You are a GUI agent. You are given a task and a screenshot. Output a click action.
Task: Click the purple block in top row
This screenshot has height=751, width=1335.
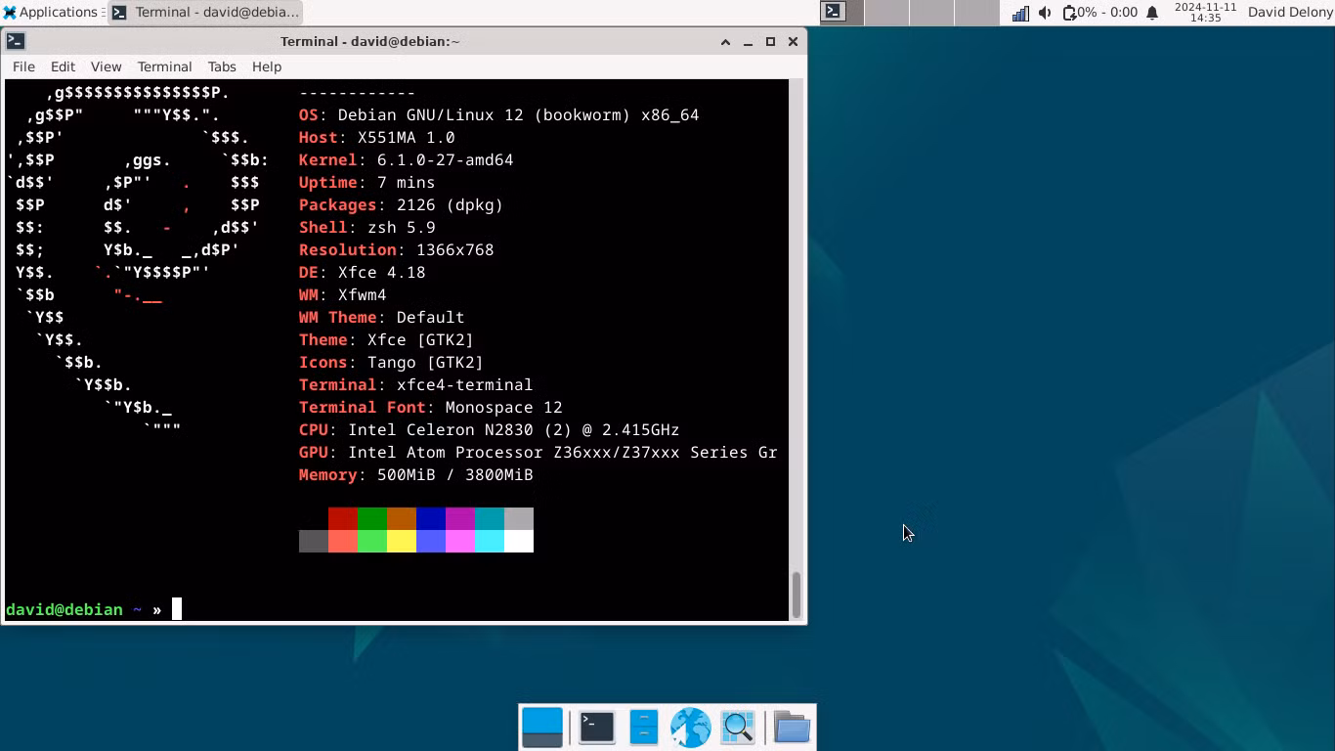460,518
